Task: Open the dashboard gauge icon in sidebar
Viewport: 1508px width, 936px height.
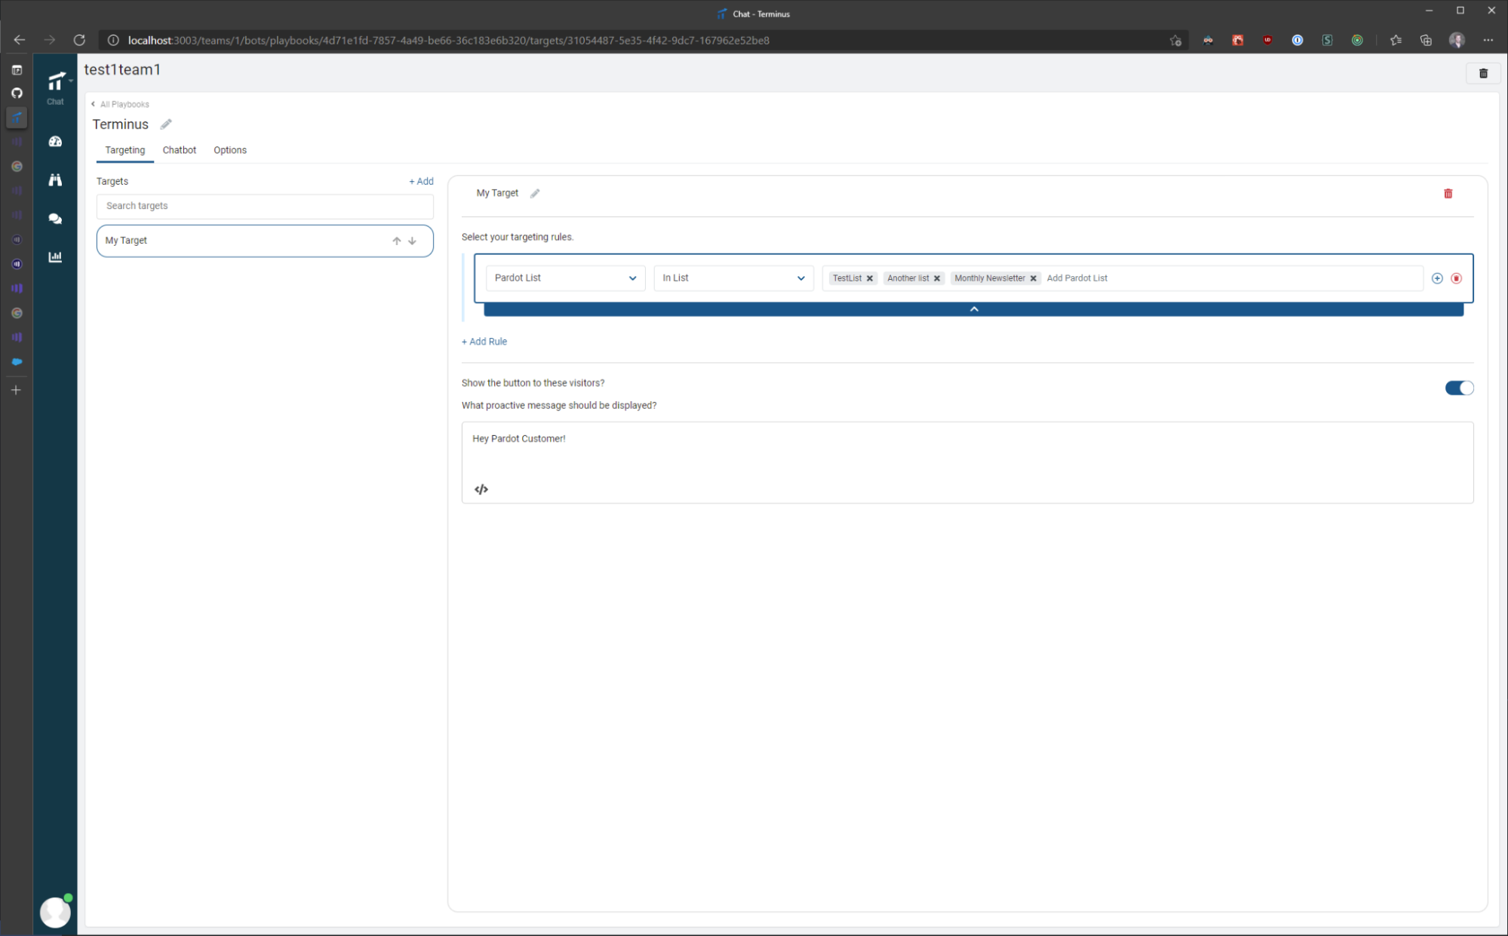Action: [x=55, y=141]
